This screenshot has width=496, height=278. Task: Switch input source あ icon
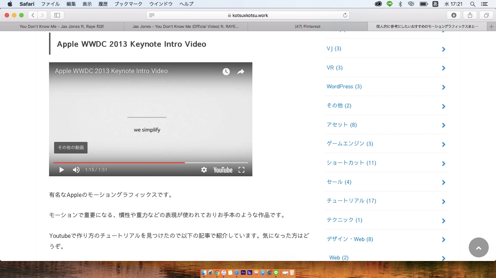point(435,4)
